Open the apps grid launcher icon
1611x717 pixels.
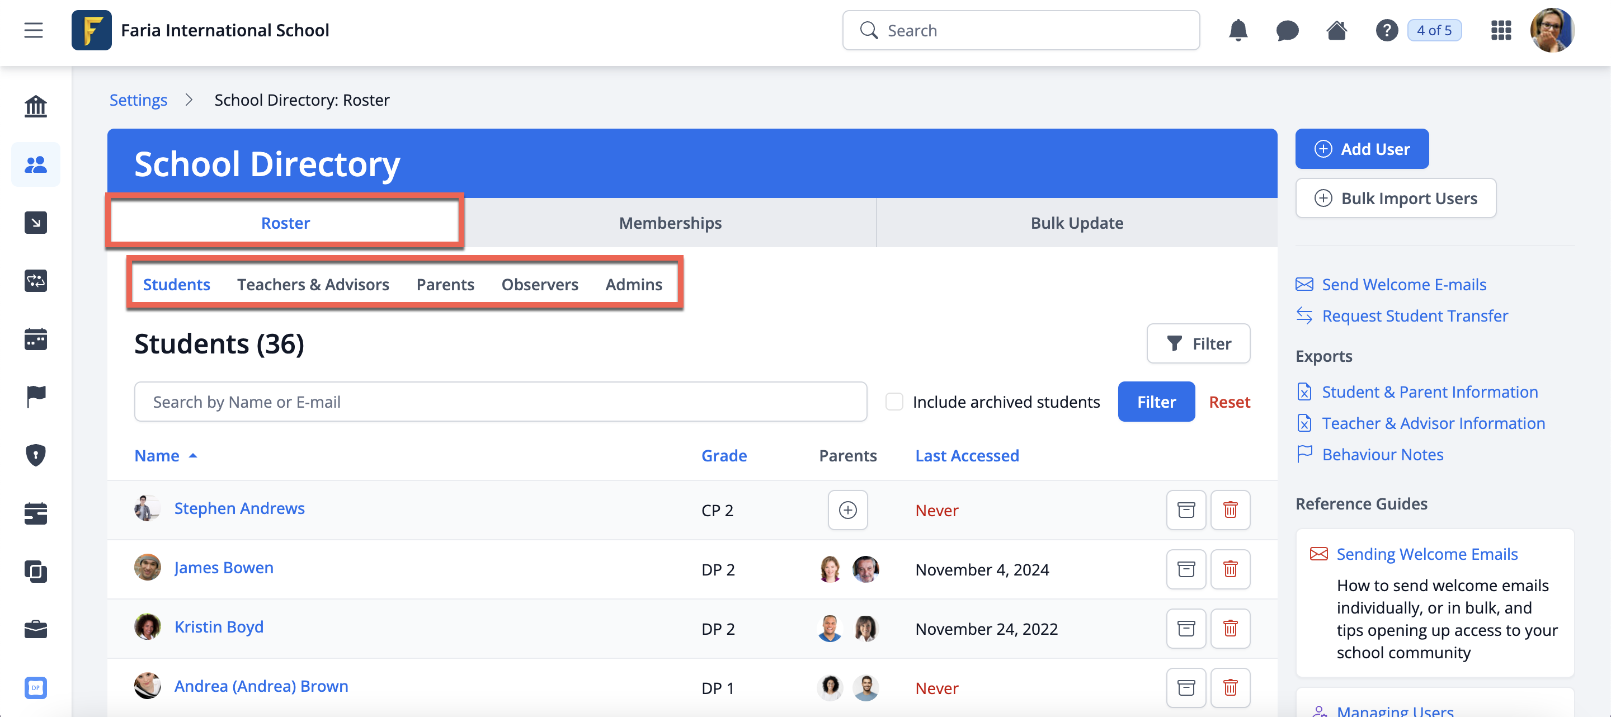[x=1500, y=30]
